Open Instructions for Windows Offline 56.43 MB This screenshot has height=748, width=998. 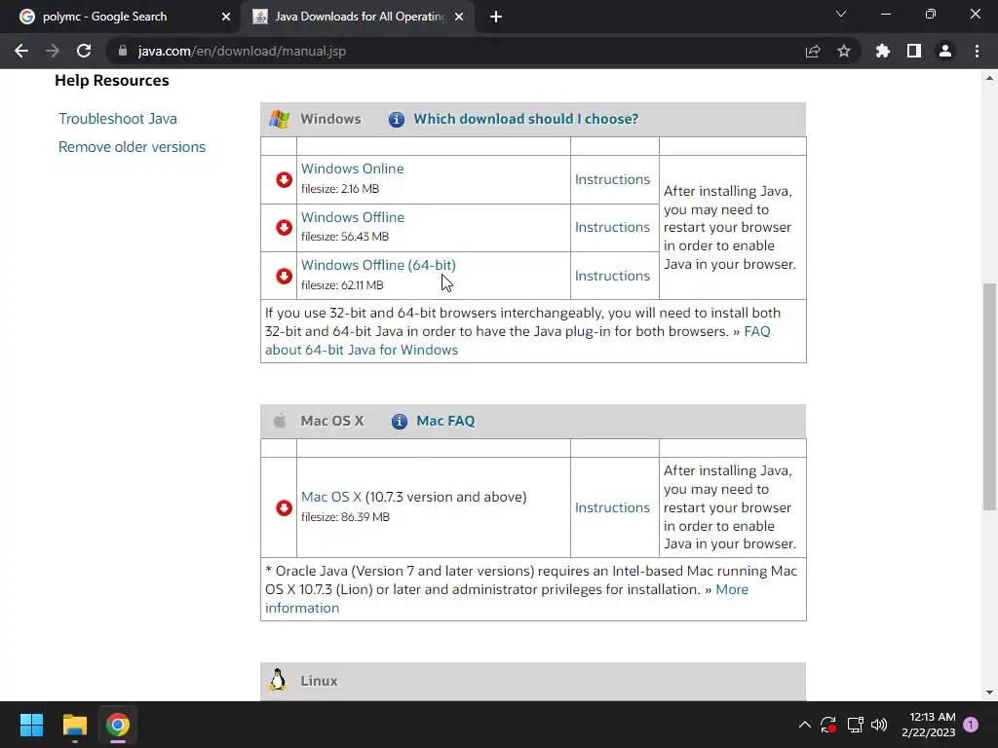[x=612, y=227]
